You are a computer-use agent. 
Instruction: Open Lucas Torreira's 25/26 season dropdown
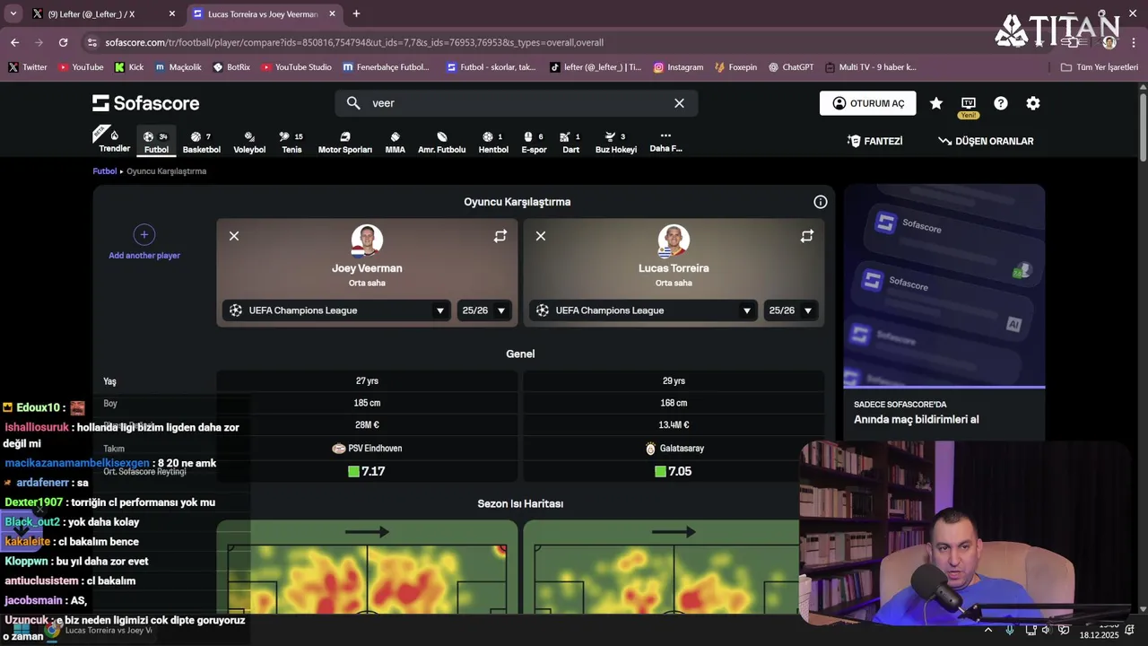click(x=791, y=310)
